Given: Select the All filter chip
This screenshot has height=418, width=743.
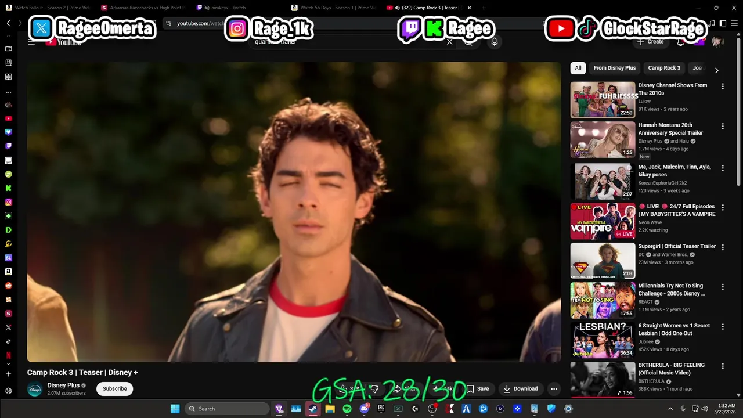Looking at the screenshot, I should point(578,68).
